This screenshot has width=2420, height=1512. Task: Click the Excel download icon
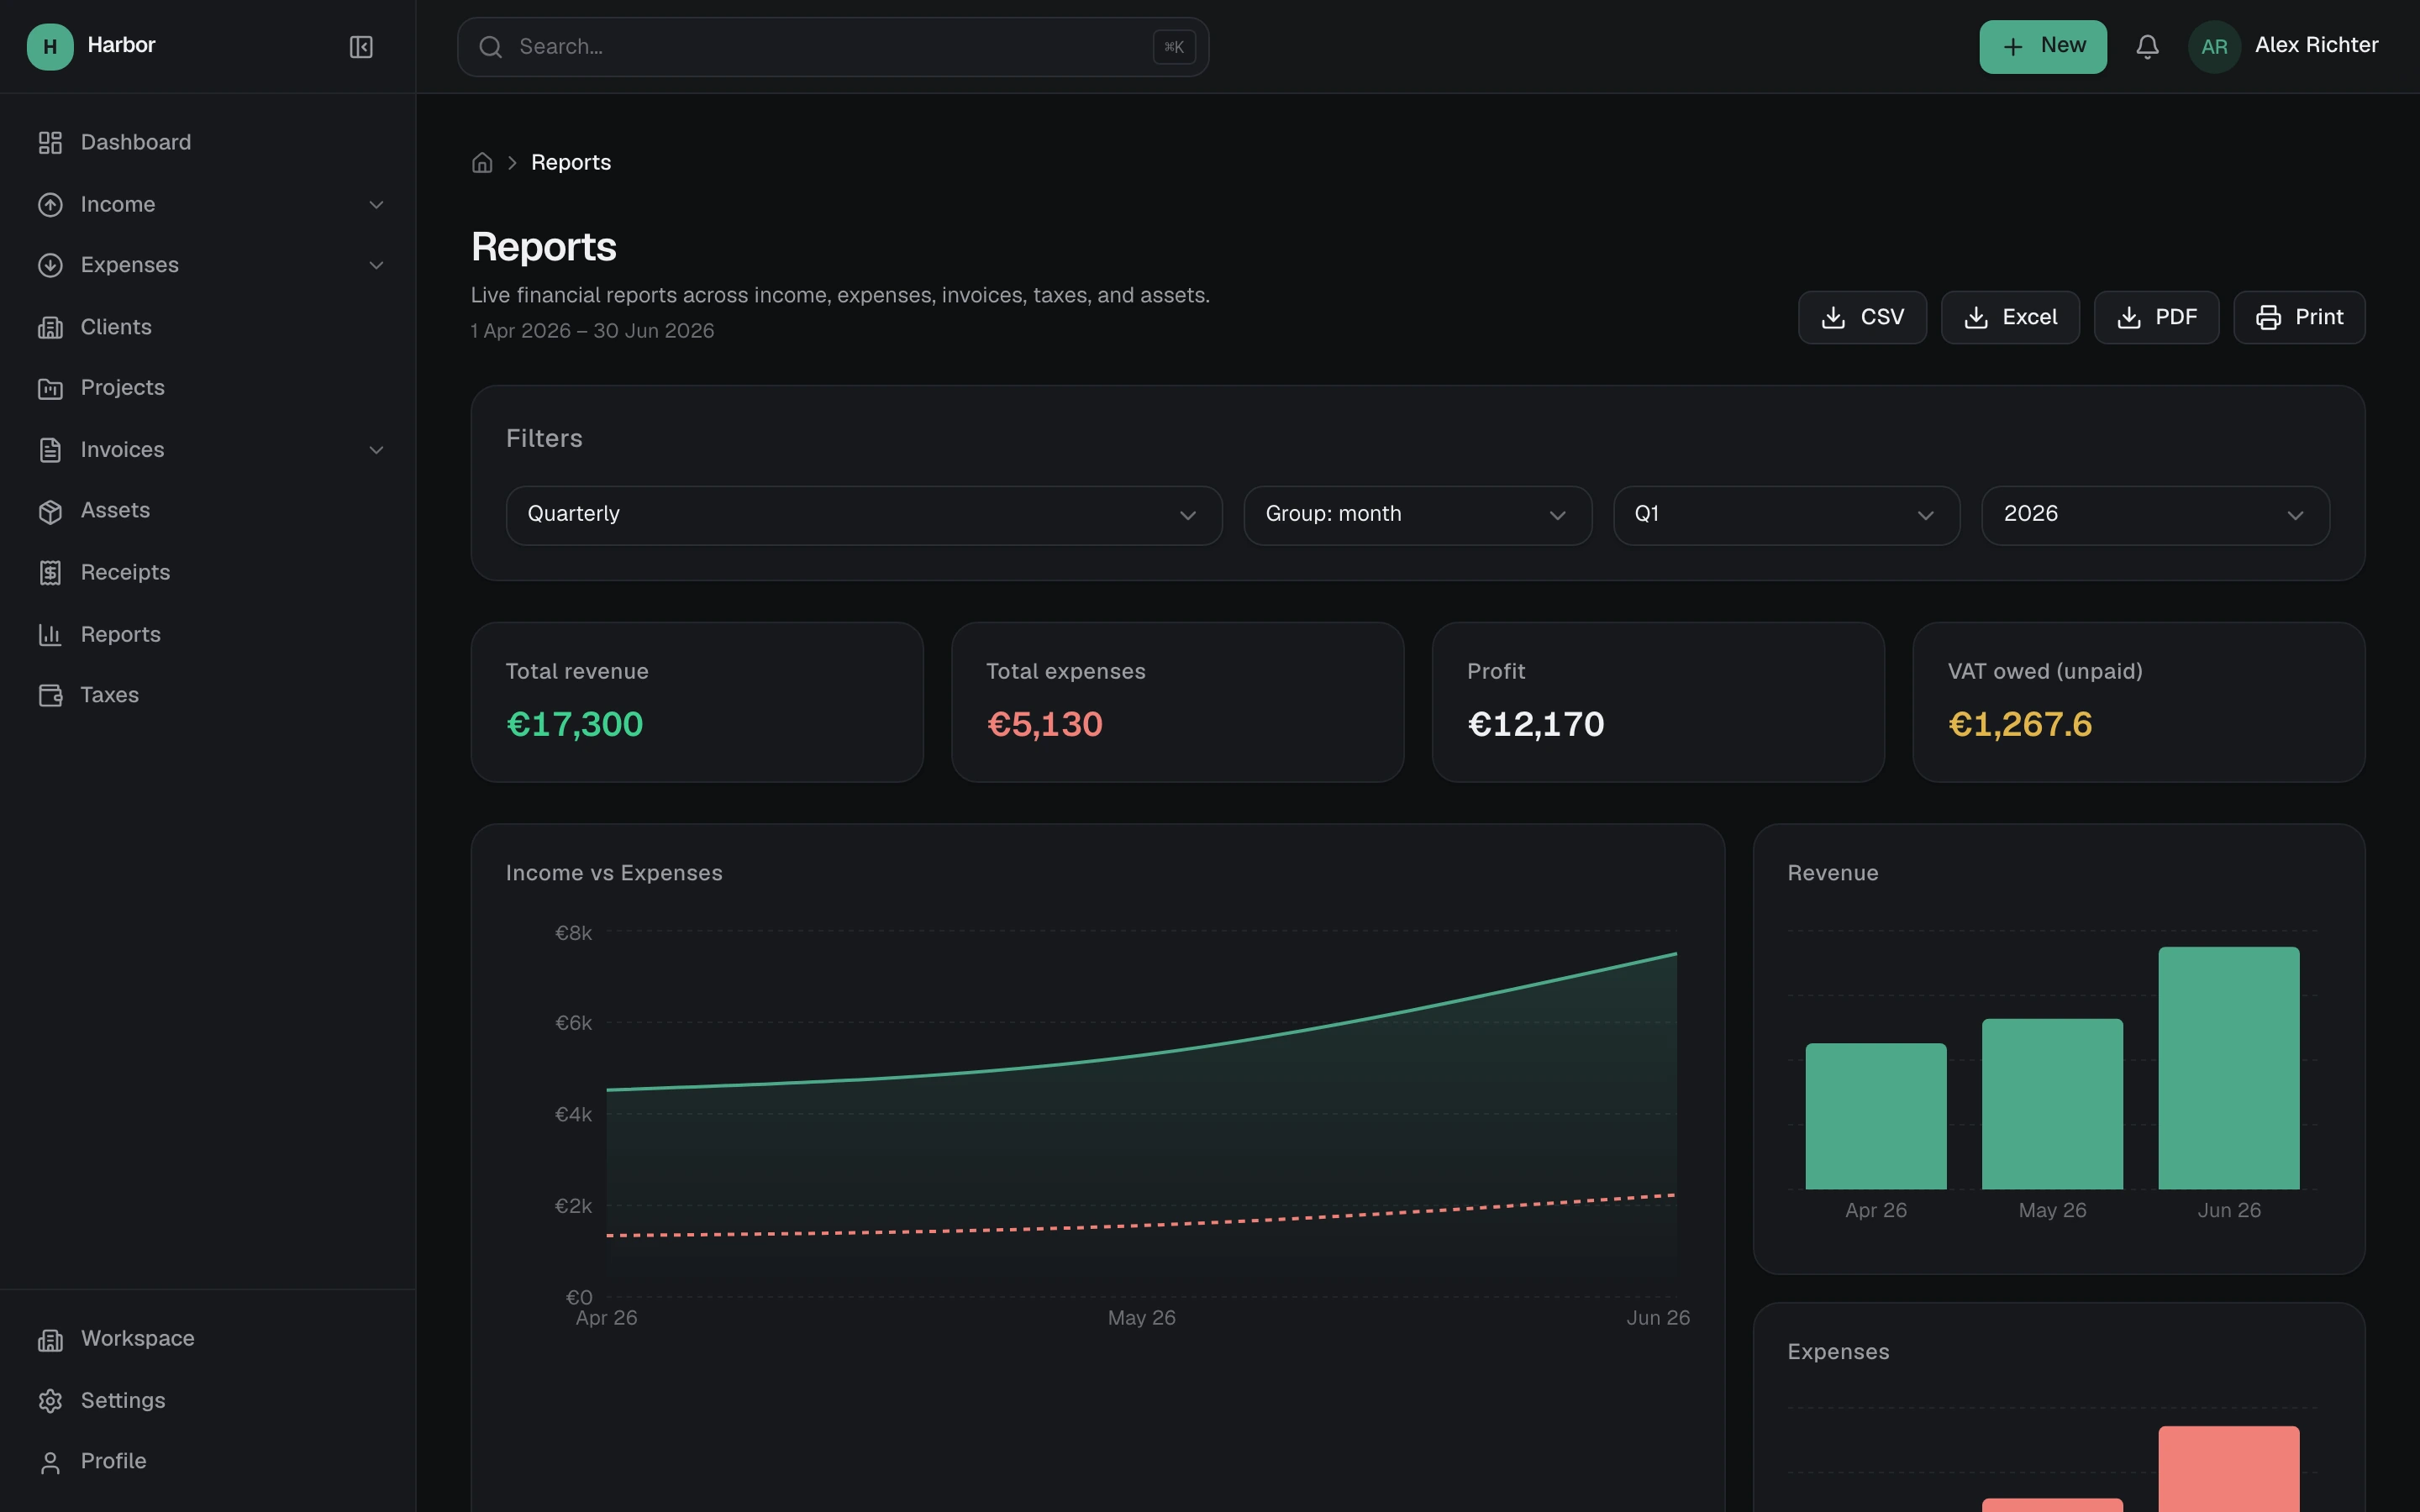(1975, 318)
